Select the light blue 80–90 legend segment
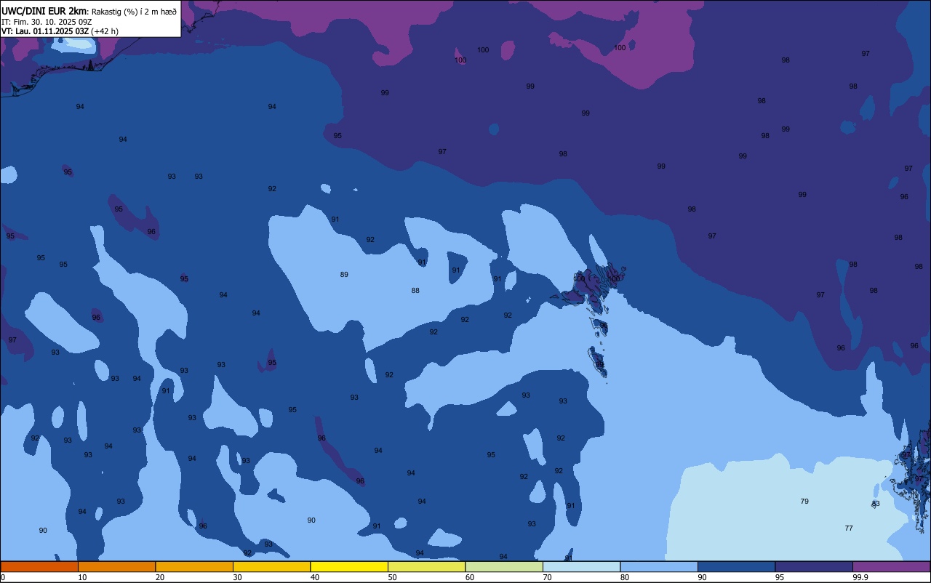The image size is (931, 583). click(x=659, y=566)
